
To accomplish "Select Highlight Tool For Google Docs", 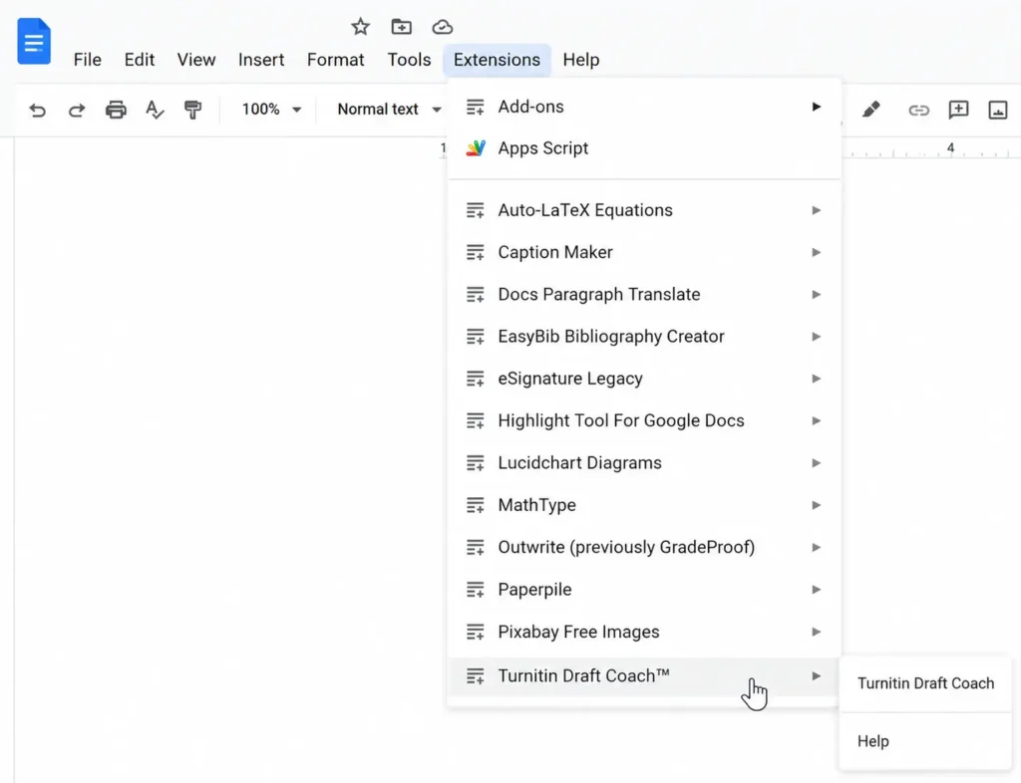I will coord(644,420).
